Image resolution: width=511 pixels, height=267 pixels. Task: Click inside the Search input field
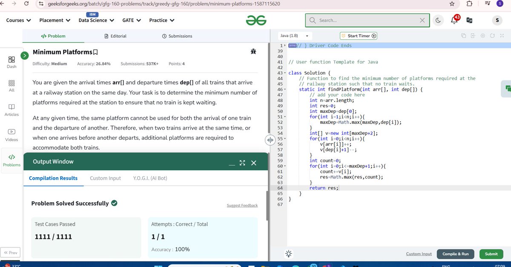point(366,20)
